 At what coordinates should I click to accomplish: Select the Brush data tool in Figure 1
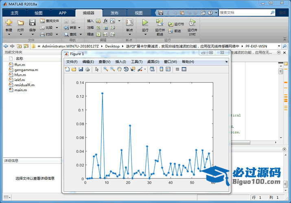pos(140,69)
